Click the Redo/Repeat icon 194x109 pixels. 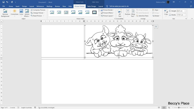tap(12, 2)
